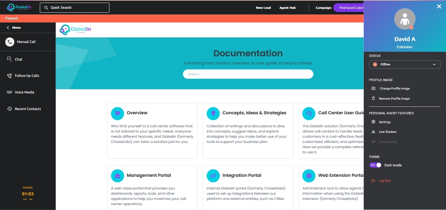Close the profile side panel
Image resolution: width=446 pixels, height=210 pixels.
click(439, 7)
